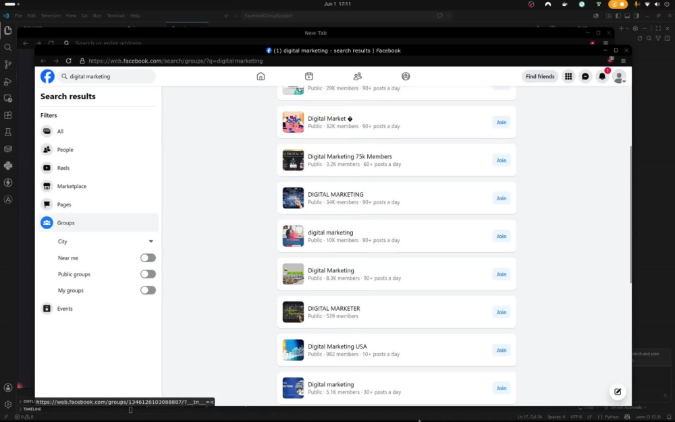Select the Pages search filter
Viewport: 675px width, 422px height.
[x=99, y=204]
